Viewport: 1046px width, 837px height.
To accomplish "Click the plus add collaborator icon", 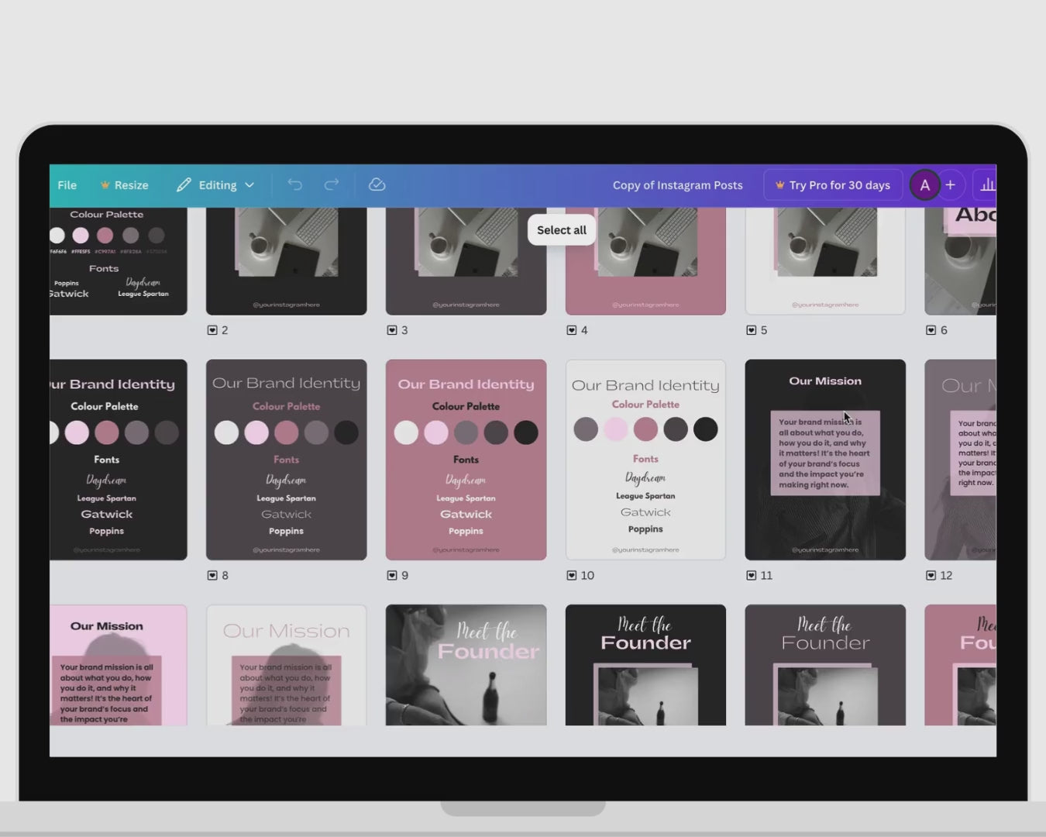I will tap(951, 185).
